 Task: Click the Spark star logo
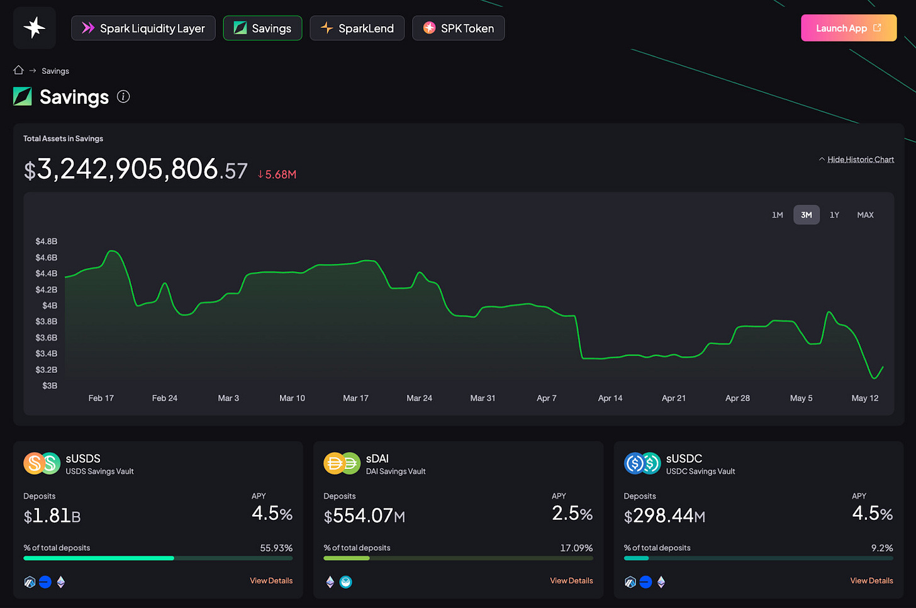pyautogui.click(x=35, y=28)
